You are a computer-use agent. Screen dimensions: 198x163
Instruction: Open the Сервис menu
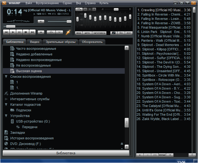point(67,3)
